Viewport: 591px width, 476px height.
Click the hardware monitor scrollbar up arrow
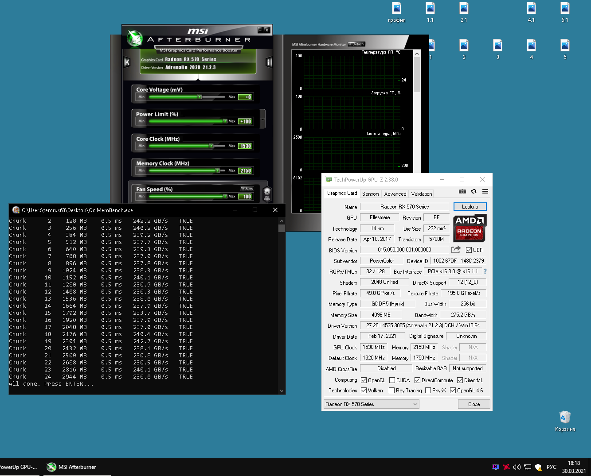(x=417, y=54)
